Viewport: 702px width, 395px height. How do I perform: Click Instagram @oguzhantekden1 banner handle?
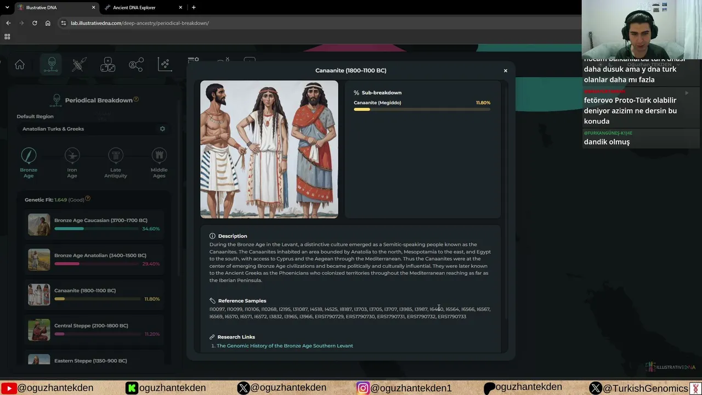pos(411,388)
